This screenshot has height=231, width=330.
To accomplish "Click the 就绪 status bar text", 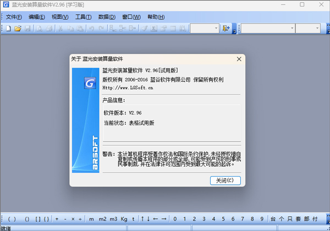I will click(5, 228).
